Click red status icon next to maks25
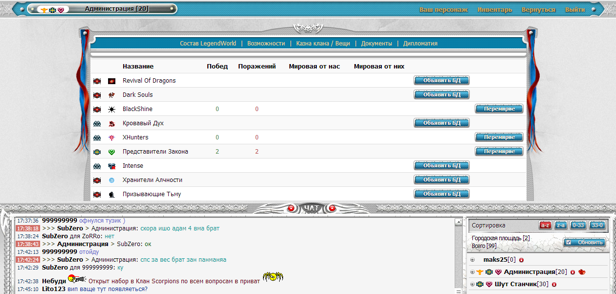The image size is (616, 294). (522, 260)
